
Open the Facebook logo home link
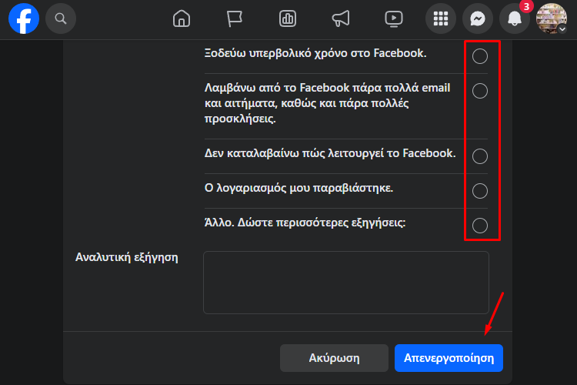24,18
